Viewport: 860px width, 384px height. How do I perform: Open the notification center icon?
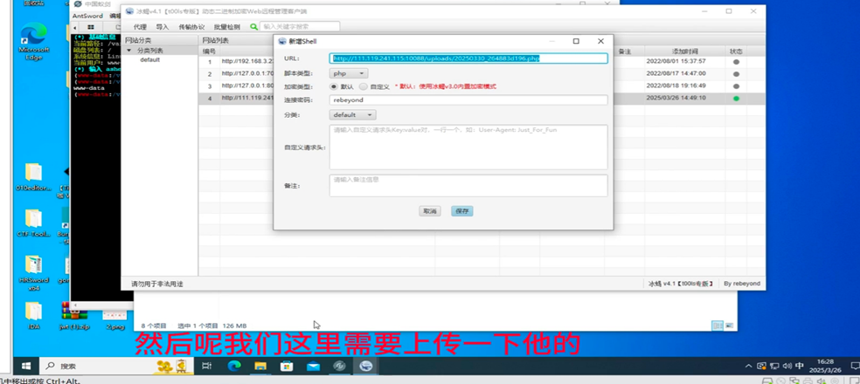pos(857,366)
